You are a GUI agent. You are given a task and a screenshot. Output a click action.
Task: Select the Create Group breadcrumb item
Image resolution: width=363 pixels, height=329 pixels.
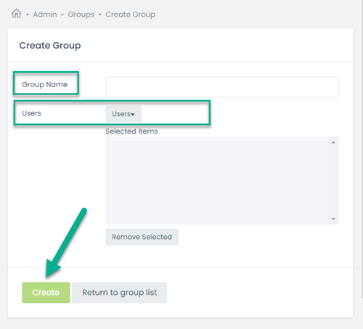(130, 15)
